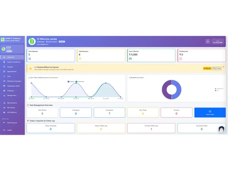The image size is (228, 171).
Task: Open the Pending Fees card
Action: click(202, 55)
